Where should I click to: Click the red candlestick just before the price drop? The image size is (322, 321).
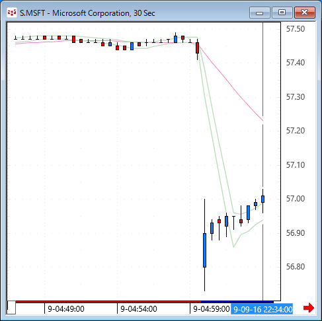pos(197,48)
